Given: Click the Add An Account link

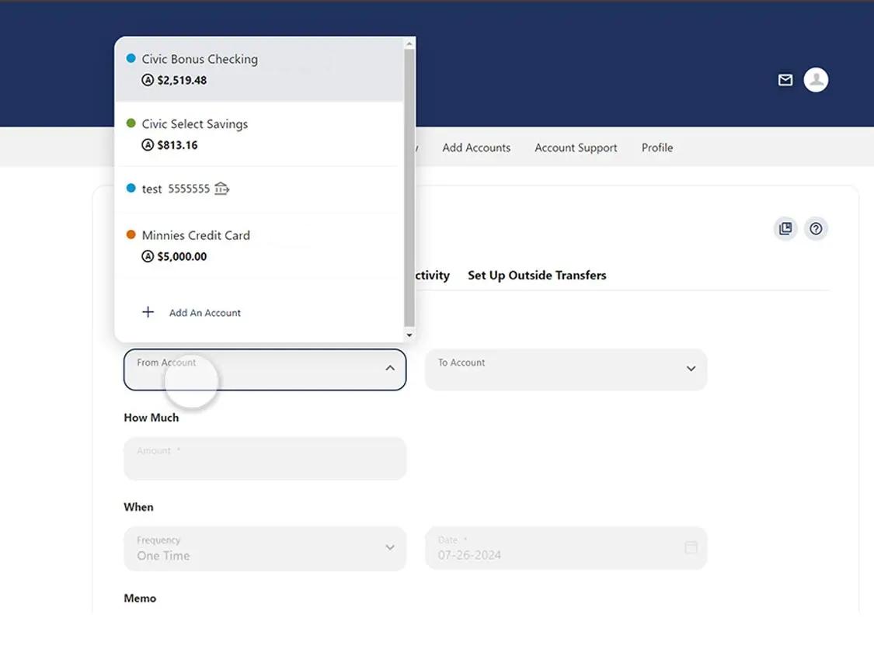Looking at the screenshot, I should point(204,312).
